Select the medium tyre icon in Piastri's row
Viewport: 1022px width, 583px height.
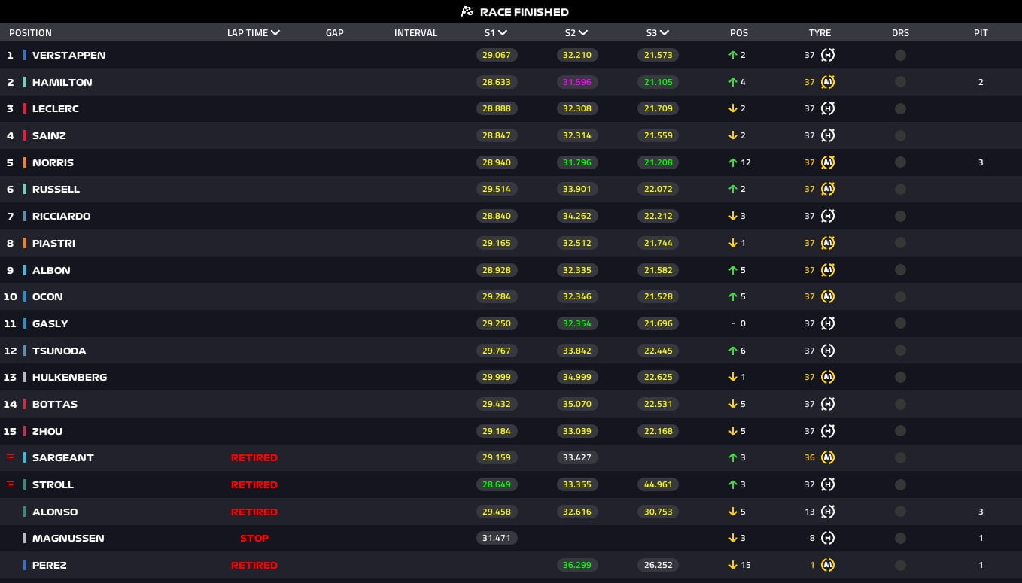[x=828, y=243]
